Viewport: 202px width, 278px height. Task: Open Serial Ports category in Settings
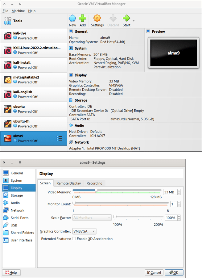[x=19, y=218]
